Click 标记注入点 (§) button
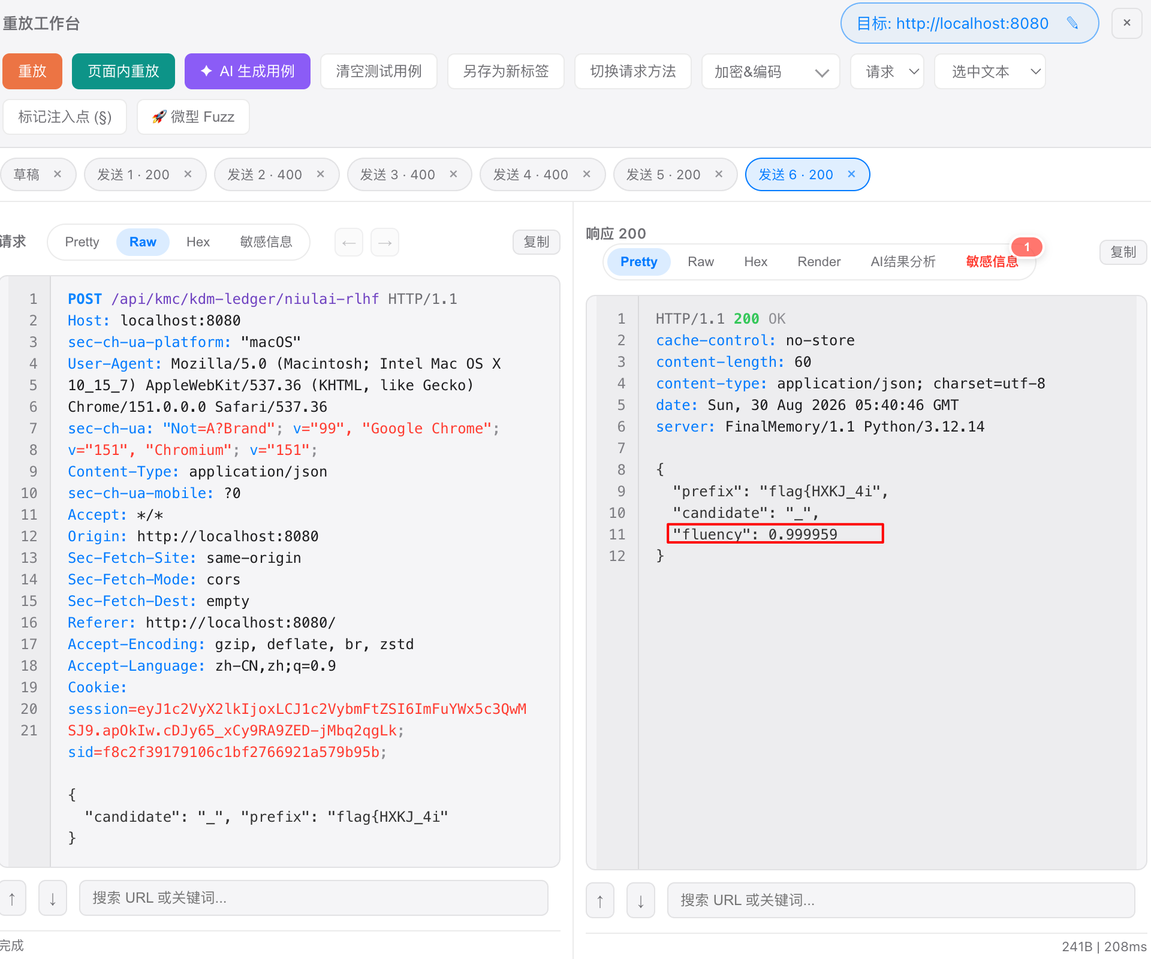 point(65,117)
